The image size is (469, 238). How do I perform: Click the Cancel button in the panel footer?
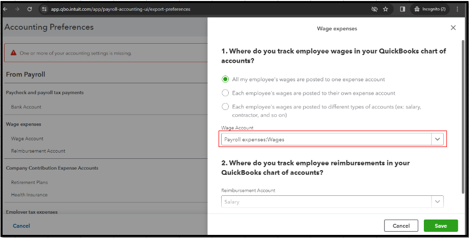click(401, 226)
